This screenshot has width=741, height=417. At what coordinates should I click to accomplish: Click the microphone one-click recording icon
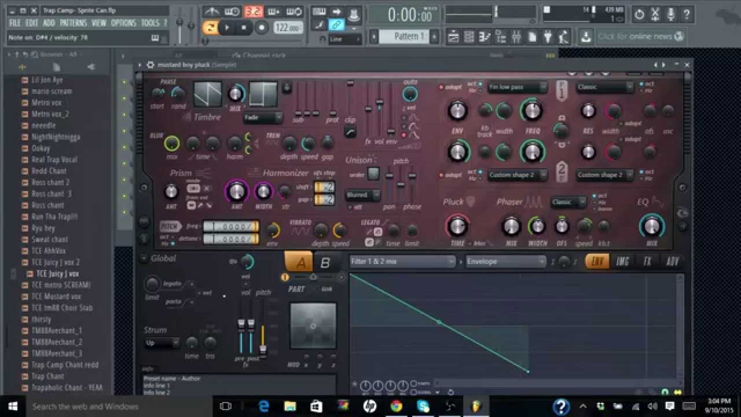point(670,14)
